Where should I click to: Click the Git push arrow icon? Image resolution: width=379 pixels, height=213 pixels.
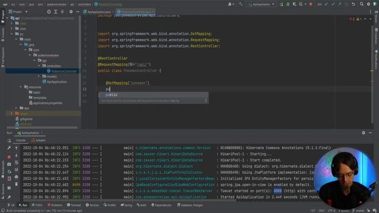click(x=339, y=4)
